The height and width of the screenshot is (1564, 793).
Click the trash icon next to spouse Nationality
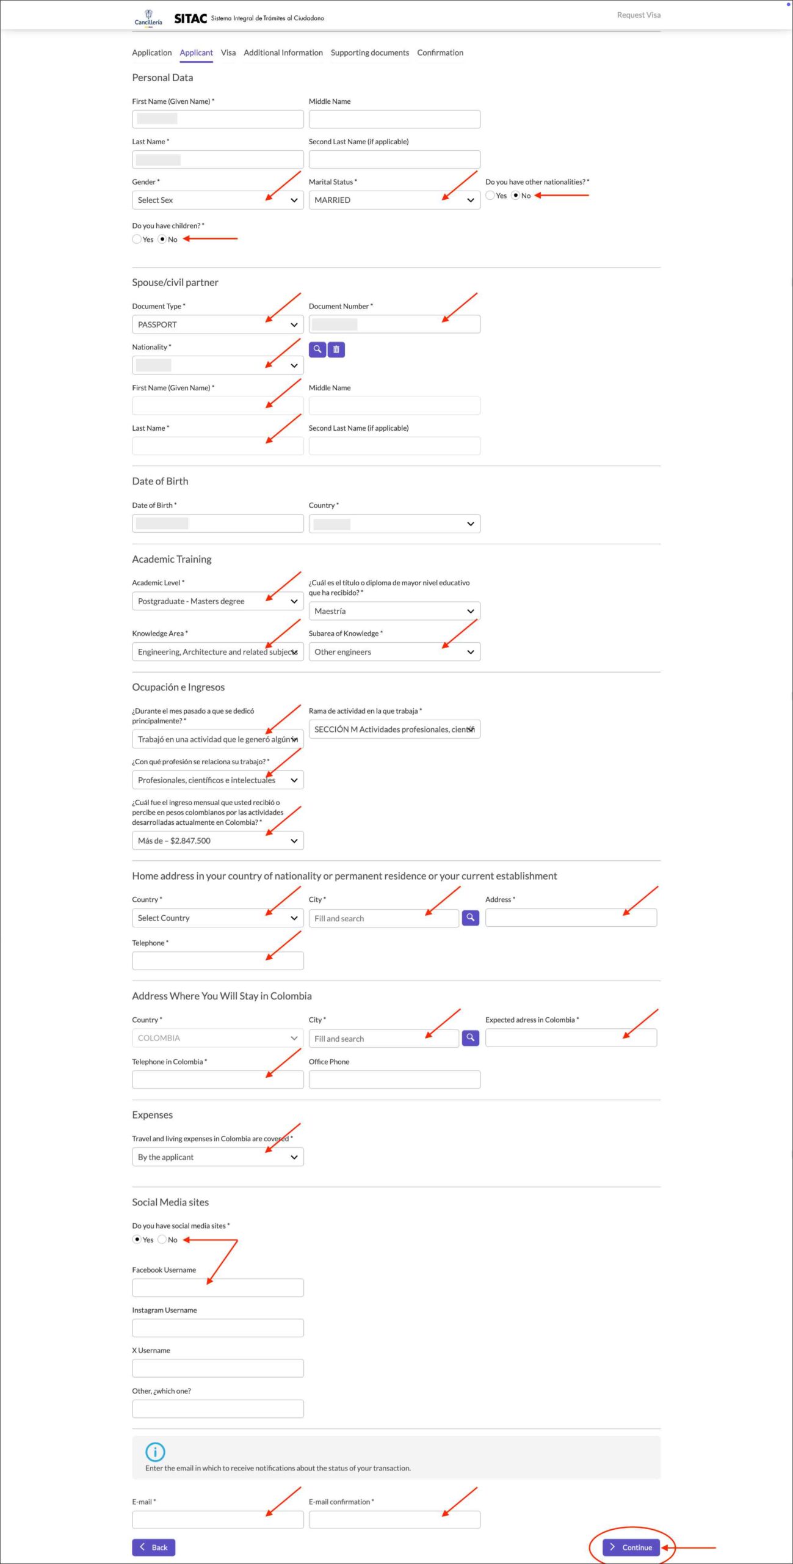336,349
